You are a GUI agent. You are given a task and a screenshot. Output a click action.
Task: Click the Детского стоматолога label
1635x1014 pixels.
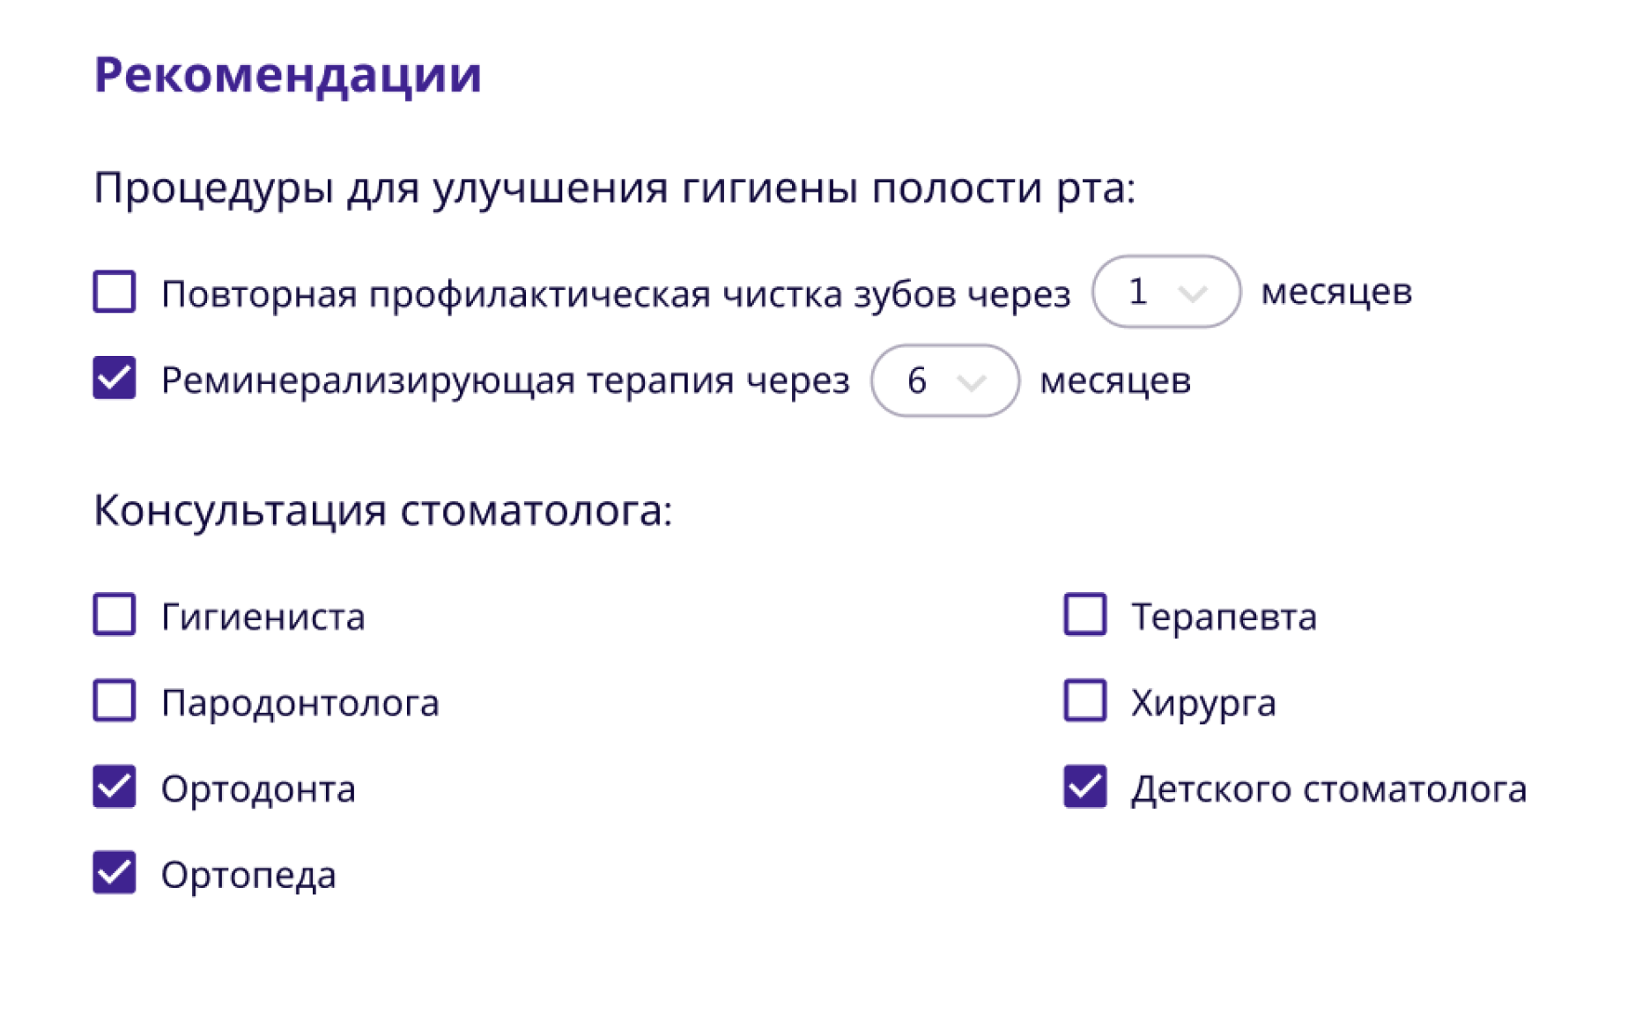coord(1328,789)
